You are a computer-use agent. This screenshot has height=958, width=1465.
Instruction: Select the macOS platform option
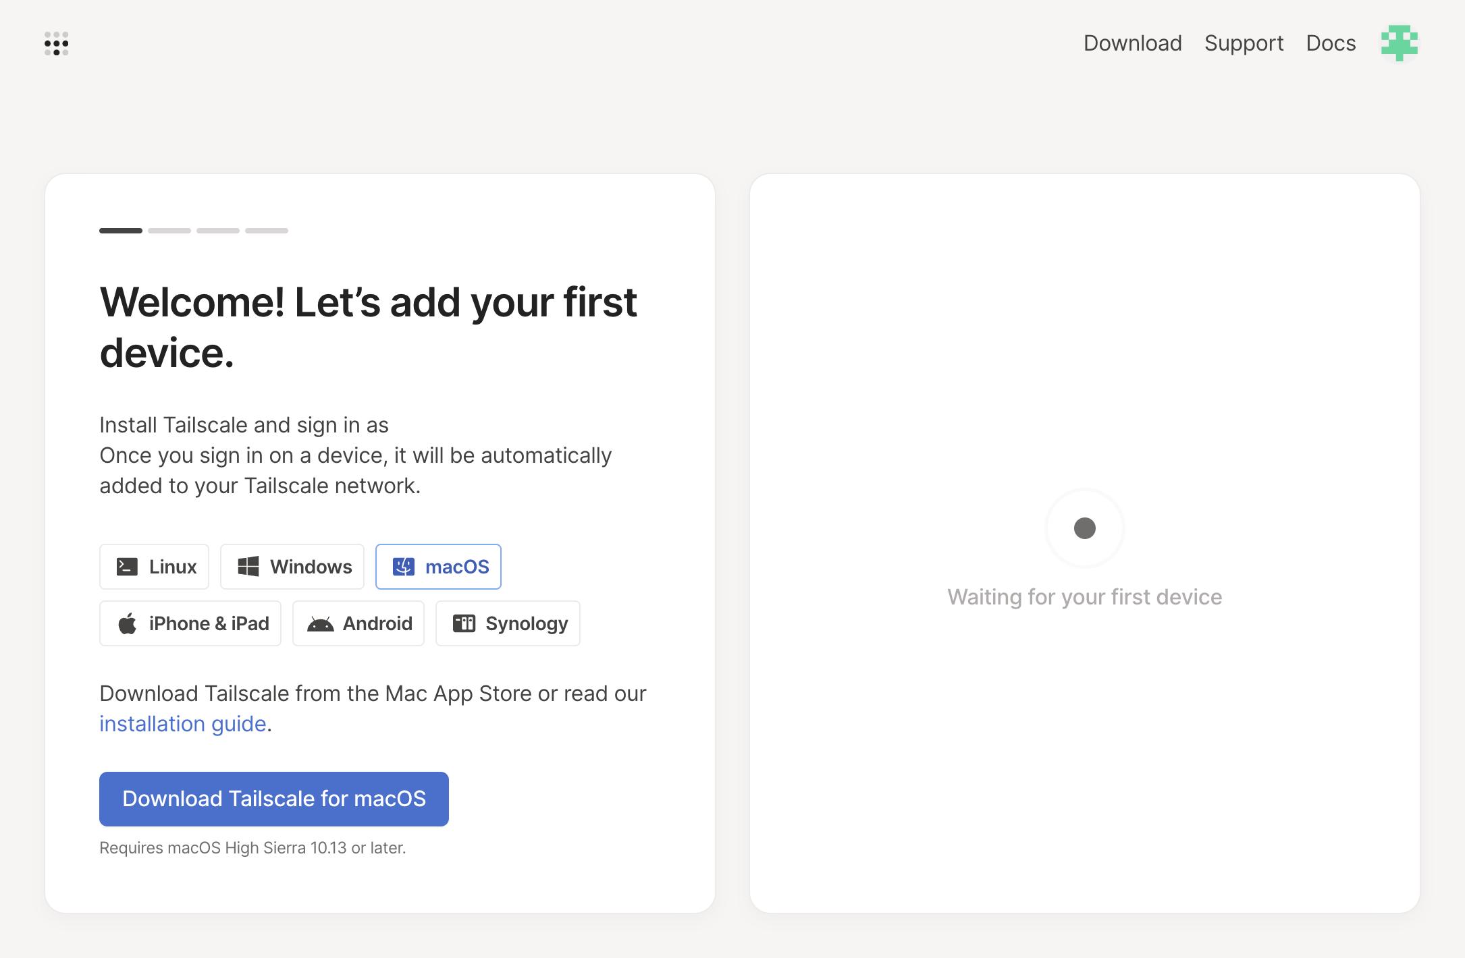(x=438, y=567)
